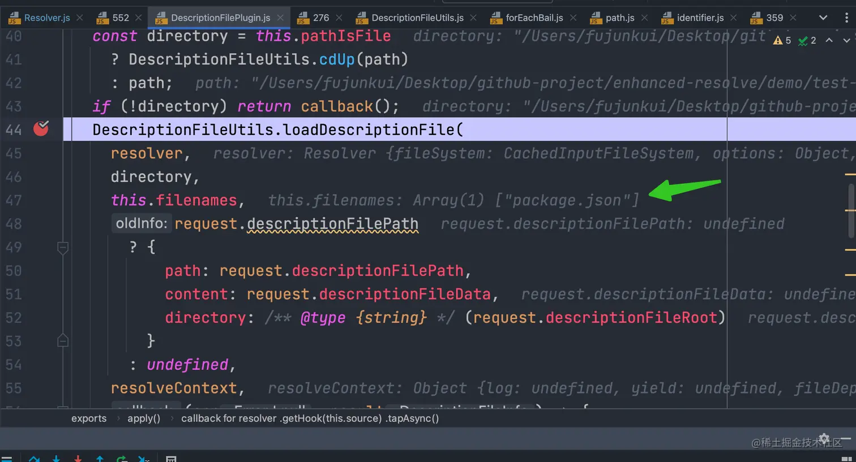Select the exports breadcrumb item
The image size is (856, 462).
click(x=89, y=418)
